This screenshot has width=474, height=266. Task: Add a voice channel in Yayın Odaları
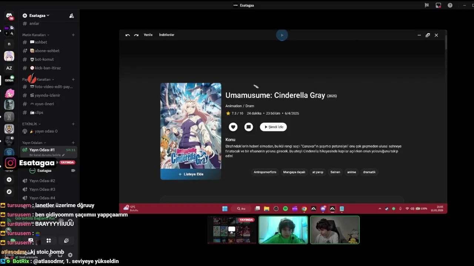[73, 143]
